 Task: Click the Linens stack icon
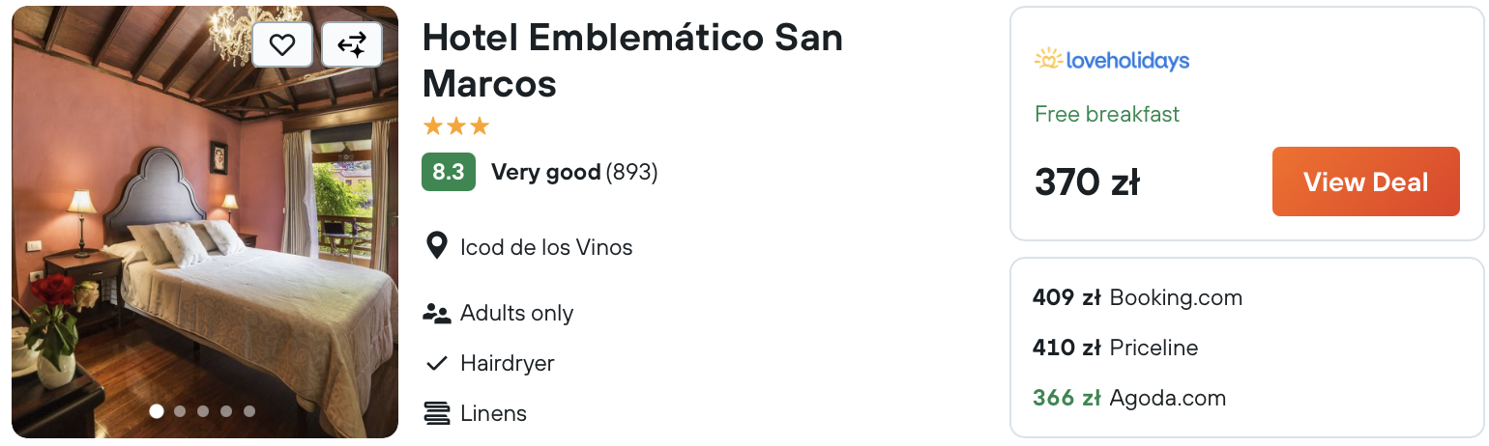pos(437,413)
